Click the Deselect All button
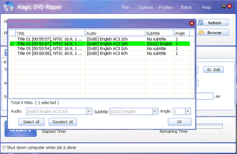 click(x=63, y=122)
